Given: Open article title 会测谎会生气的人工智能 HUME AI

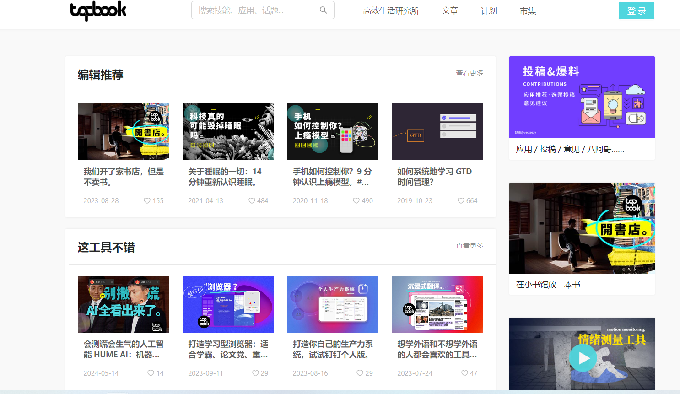Looking at the screenshot, I should 124,349.
